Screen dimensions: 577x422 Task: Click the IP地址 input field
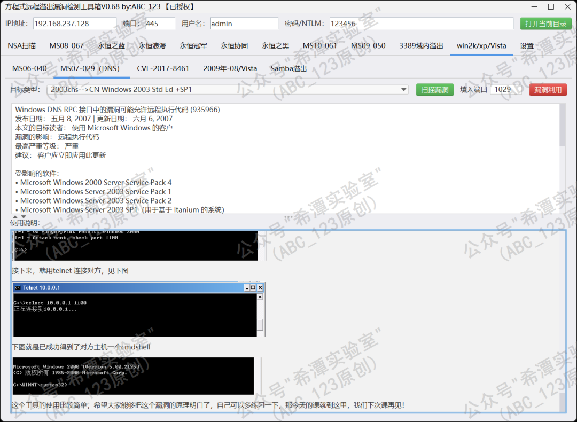75,24
